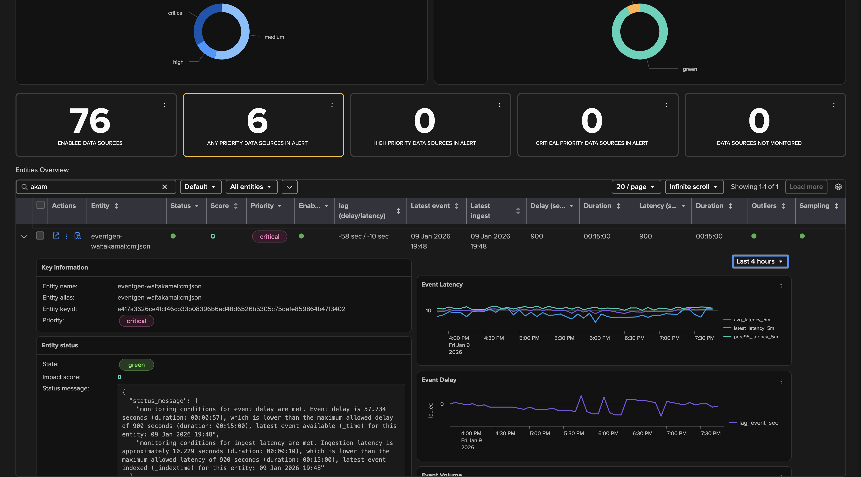Click the entity search magnifier icon in row

click(78, 236)
